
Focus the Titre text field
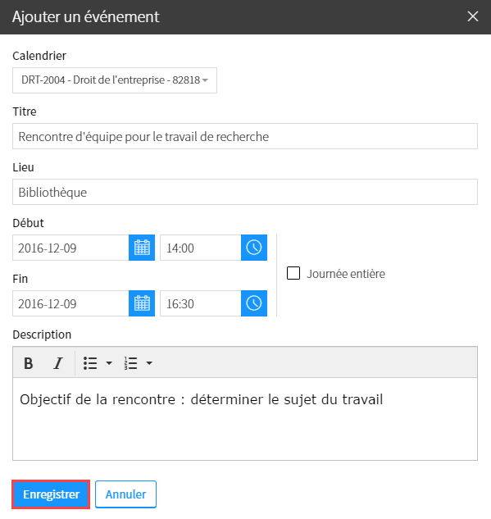(x=245, y=136)
